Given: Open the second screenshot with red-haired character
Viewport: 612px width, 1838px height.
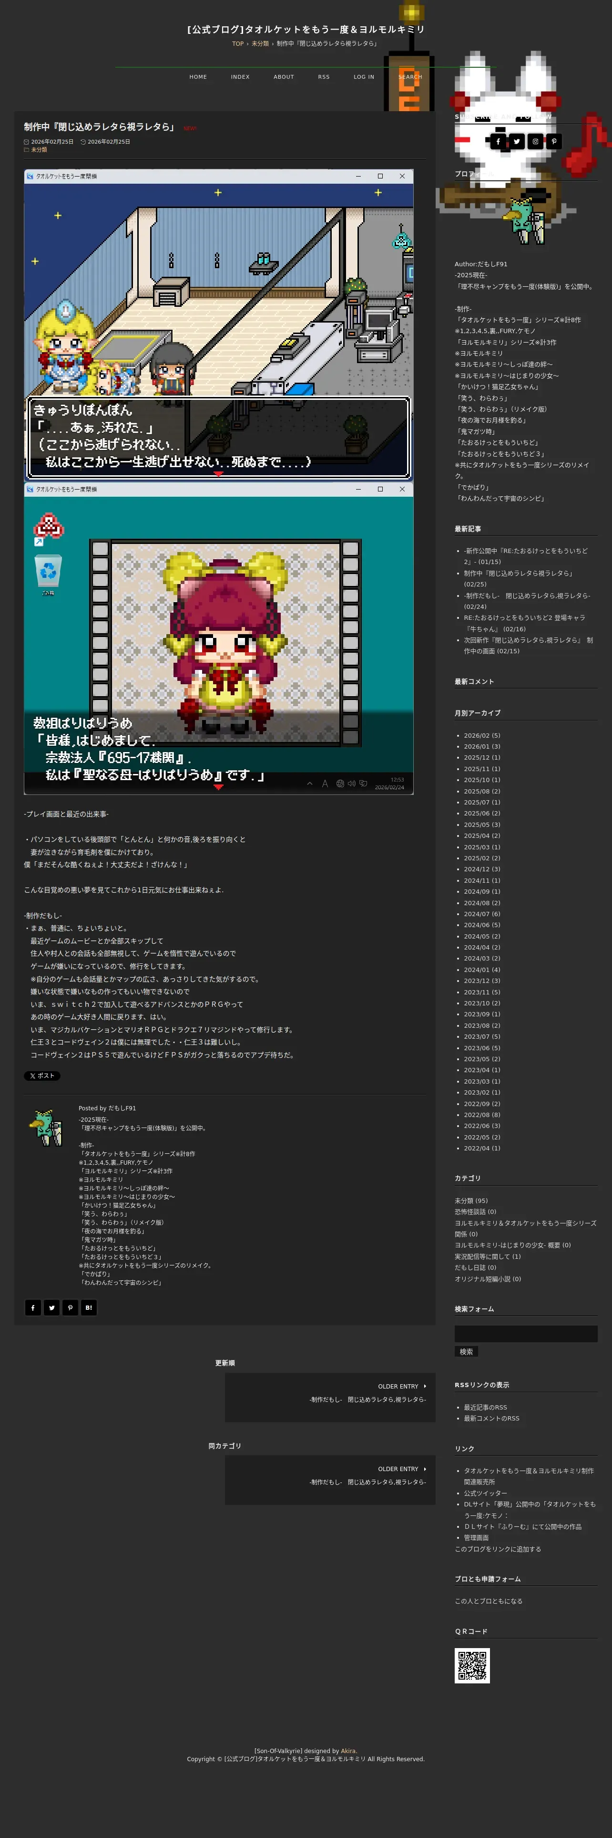Looking at the screenshot, I should point(219,638).
